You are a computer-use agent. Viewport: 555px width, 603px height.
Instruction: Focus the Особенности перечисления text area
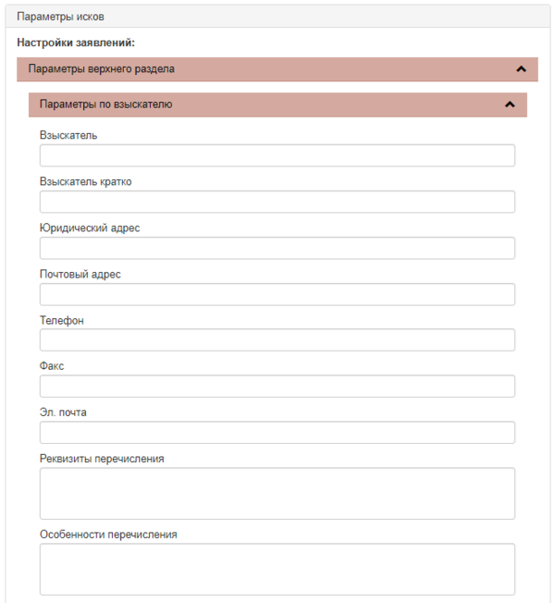tap(277, 568)
